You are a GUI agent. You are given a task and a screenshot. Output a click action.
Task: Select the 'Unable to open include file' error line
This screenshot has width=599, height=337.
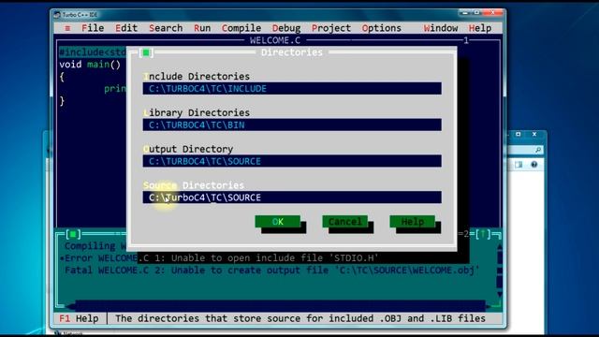pyautogui.click(x=221, y=258)
